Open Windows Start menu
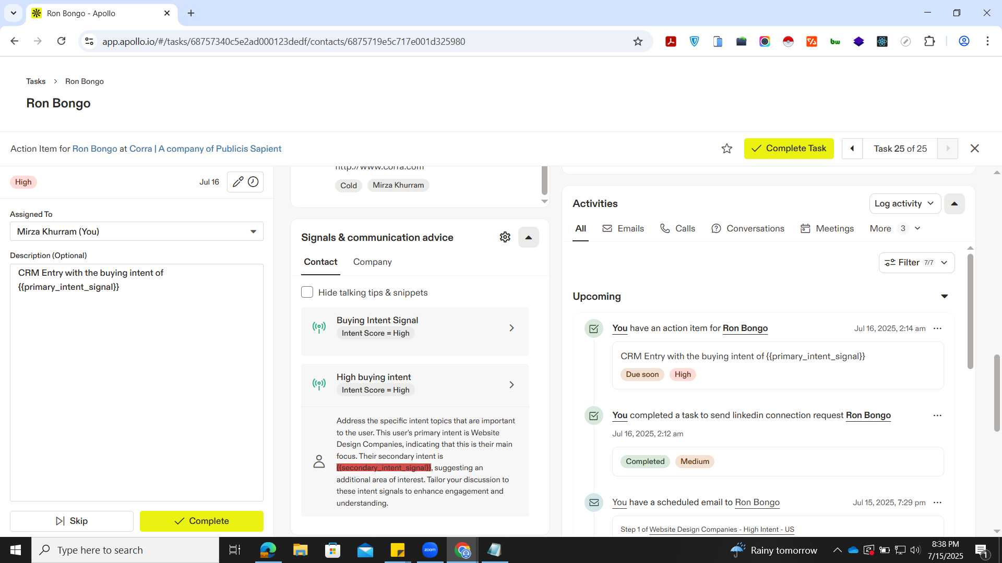Viewport: 1002px width, 563px height. [16, 550]
